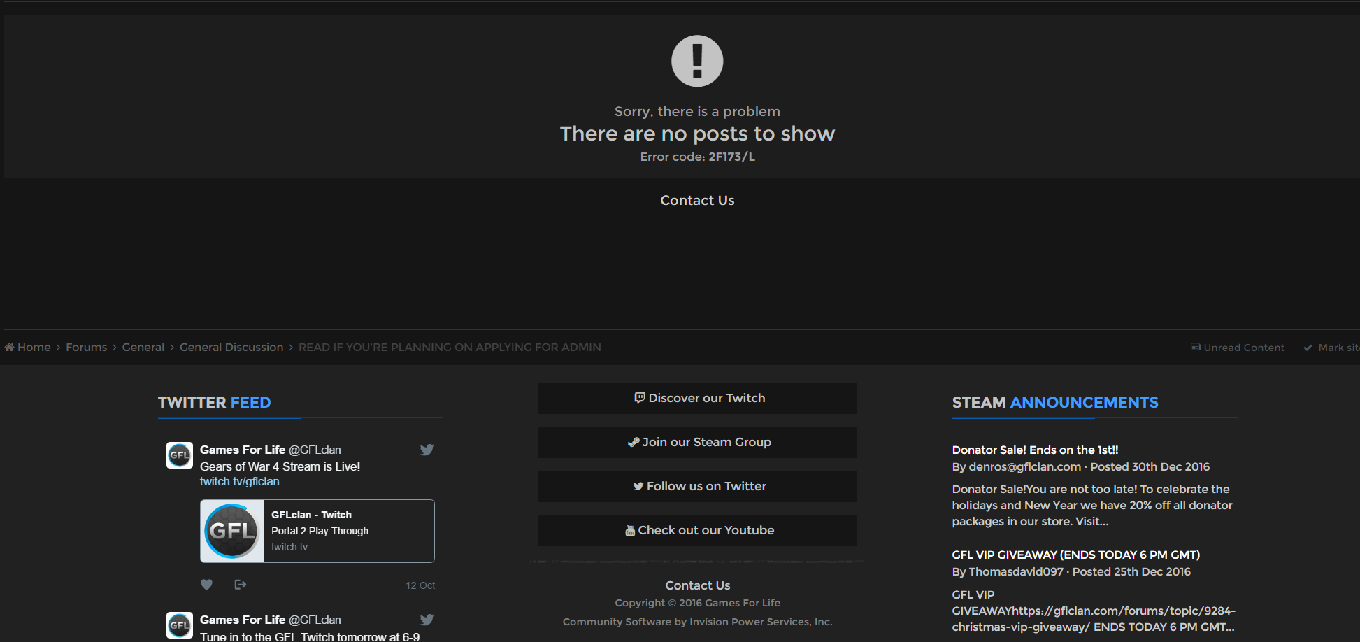Image resolution: width=1360 pixels, height=642 pixels.
Task: Click the Follow us on Twitter button
Action: pos(698,486)
